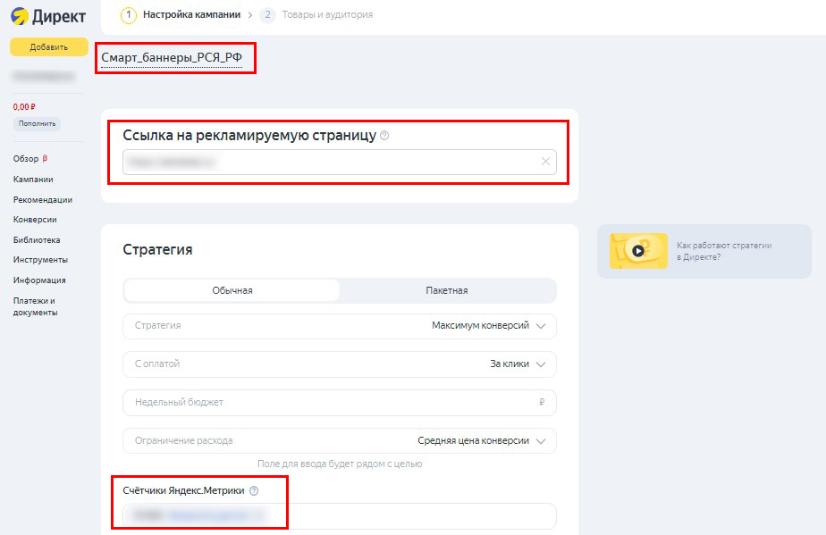Open the Обзор section

(26, 158)
